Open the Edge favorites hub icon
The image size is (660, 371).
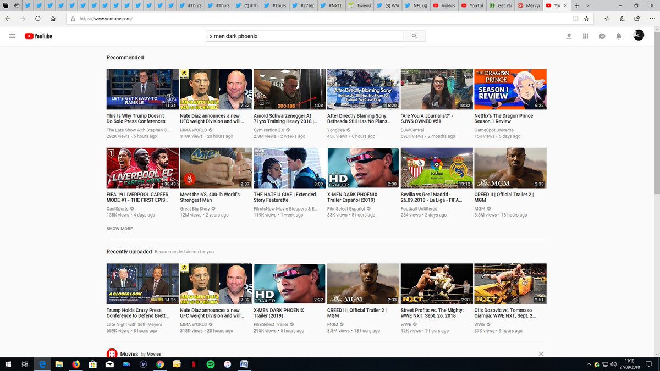click(607, 18)
